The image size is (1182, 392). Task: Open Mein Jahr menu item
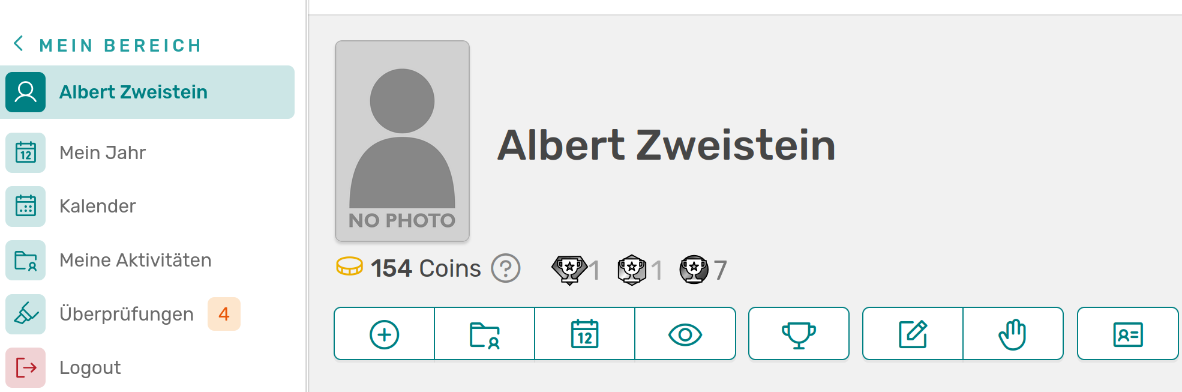coord(103,153)
